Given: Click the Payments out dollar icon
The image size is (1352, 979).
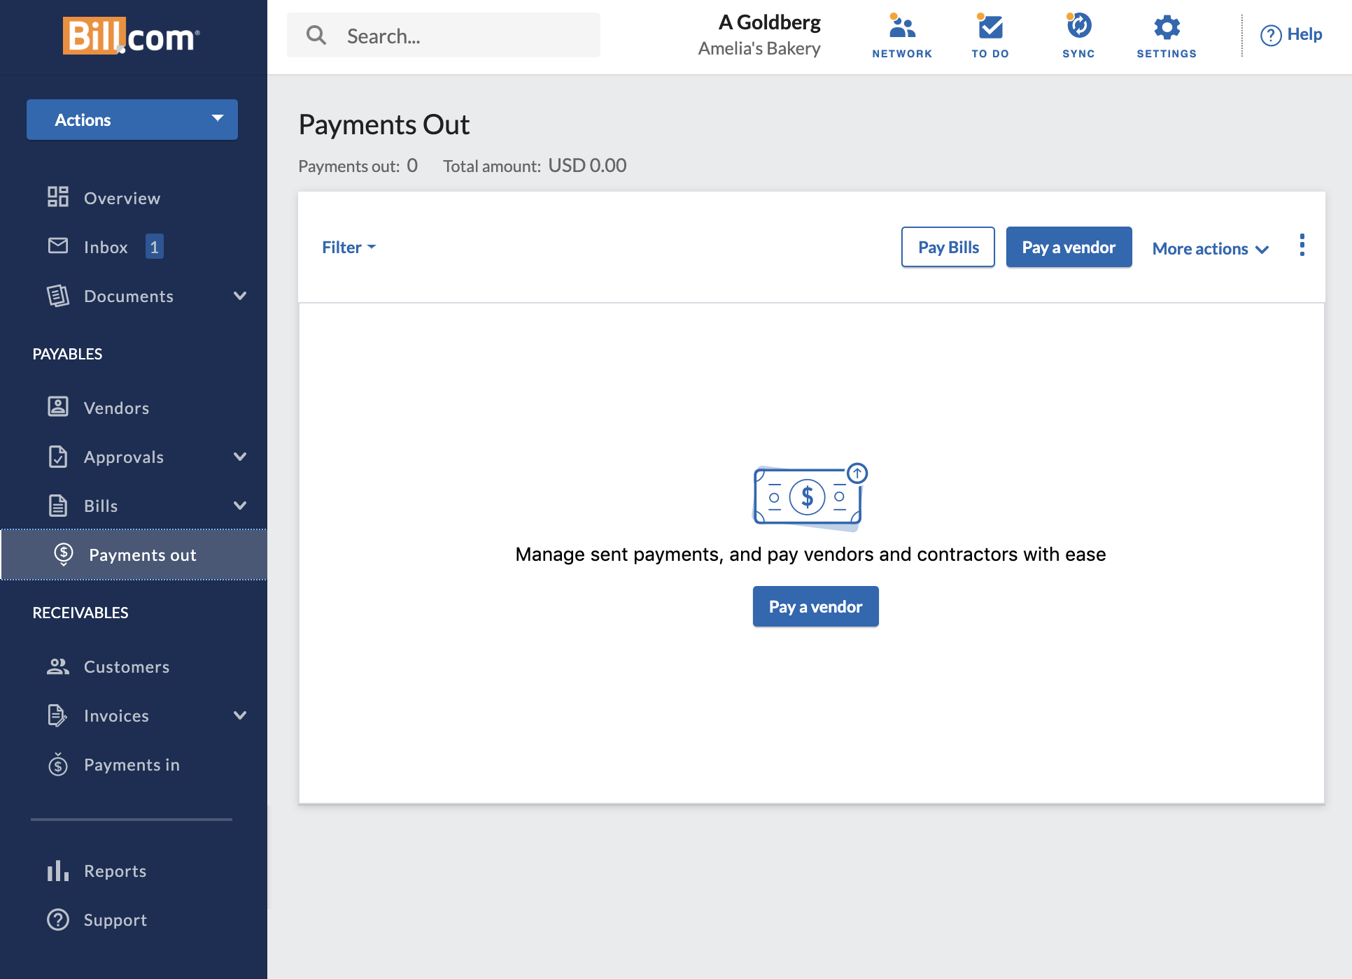Looking at the screenshot, I should pos(64,554).
